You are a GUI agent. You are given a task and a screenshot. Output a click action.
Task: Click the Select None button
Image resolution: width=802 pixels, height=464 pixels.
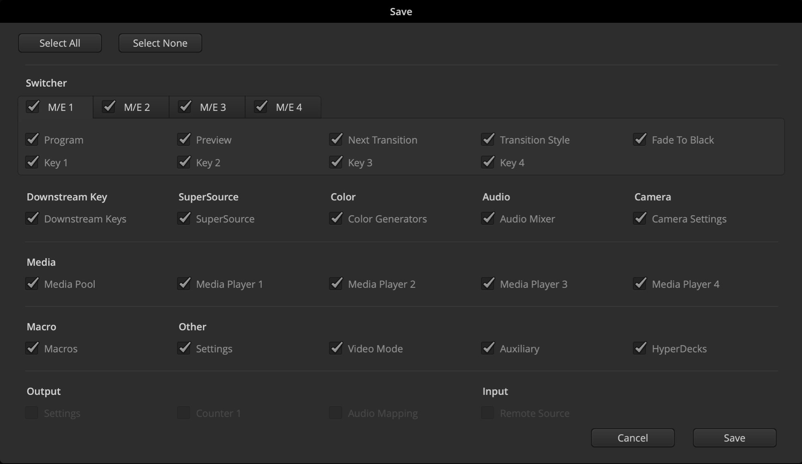160,43
